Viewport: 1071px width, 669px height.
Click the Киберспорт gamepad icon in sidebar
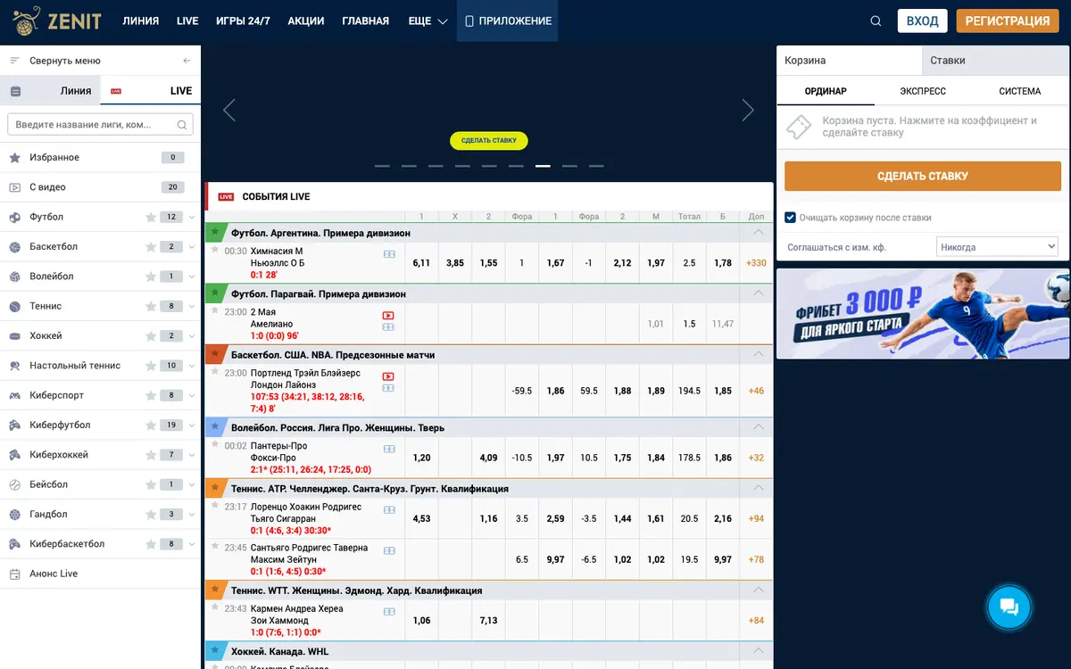click(14, 395)
